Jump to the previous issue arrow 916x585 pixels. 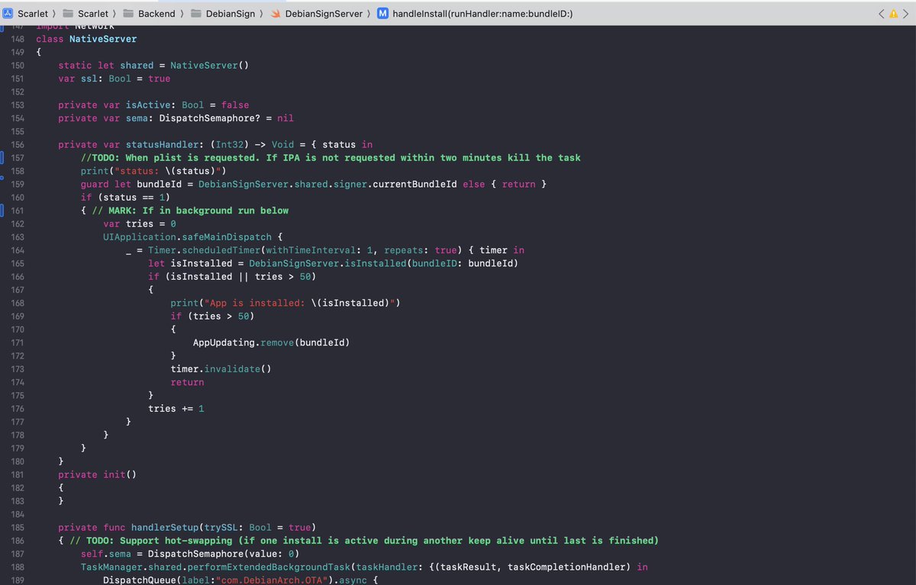point(882,14)
